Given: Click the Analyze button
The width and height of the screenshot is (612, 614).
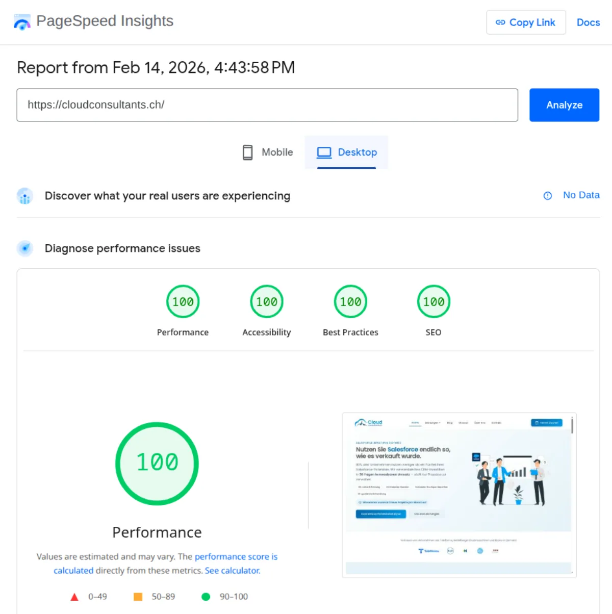Looking at the screenshot, I should (x=564, y=105).
